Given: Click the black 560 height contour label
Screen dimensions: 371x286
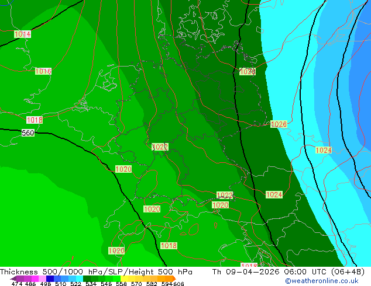Looking at the screenshot, I should (x=28, y=133).
